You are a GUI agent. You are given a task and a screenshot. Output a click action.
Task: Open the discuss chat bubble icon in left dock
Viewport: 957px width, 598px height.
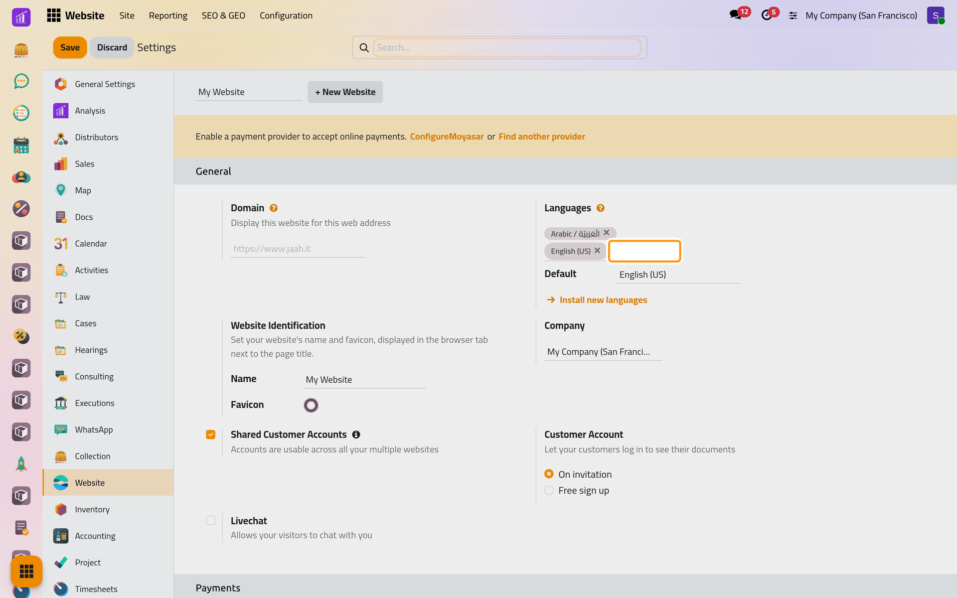(21, 81)
